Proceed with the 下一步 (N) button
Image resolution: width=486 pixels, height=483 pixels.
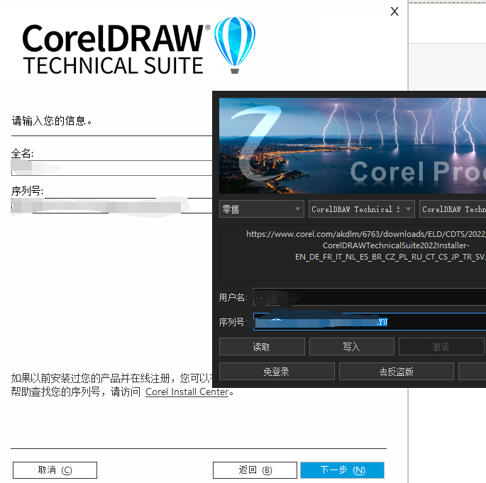[342, 470]
